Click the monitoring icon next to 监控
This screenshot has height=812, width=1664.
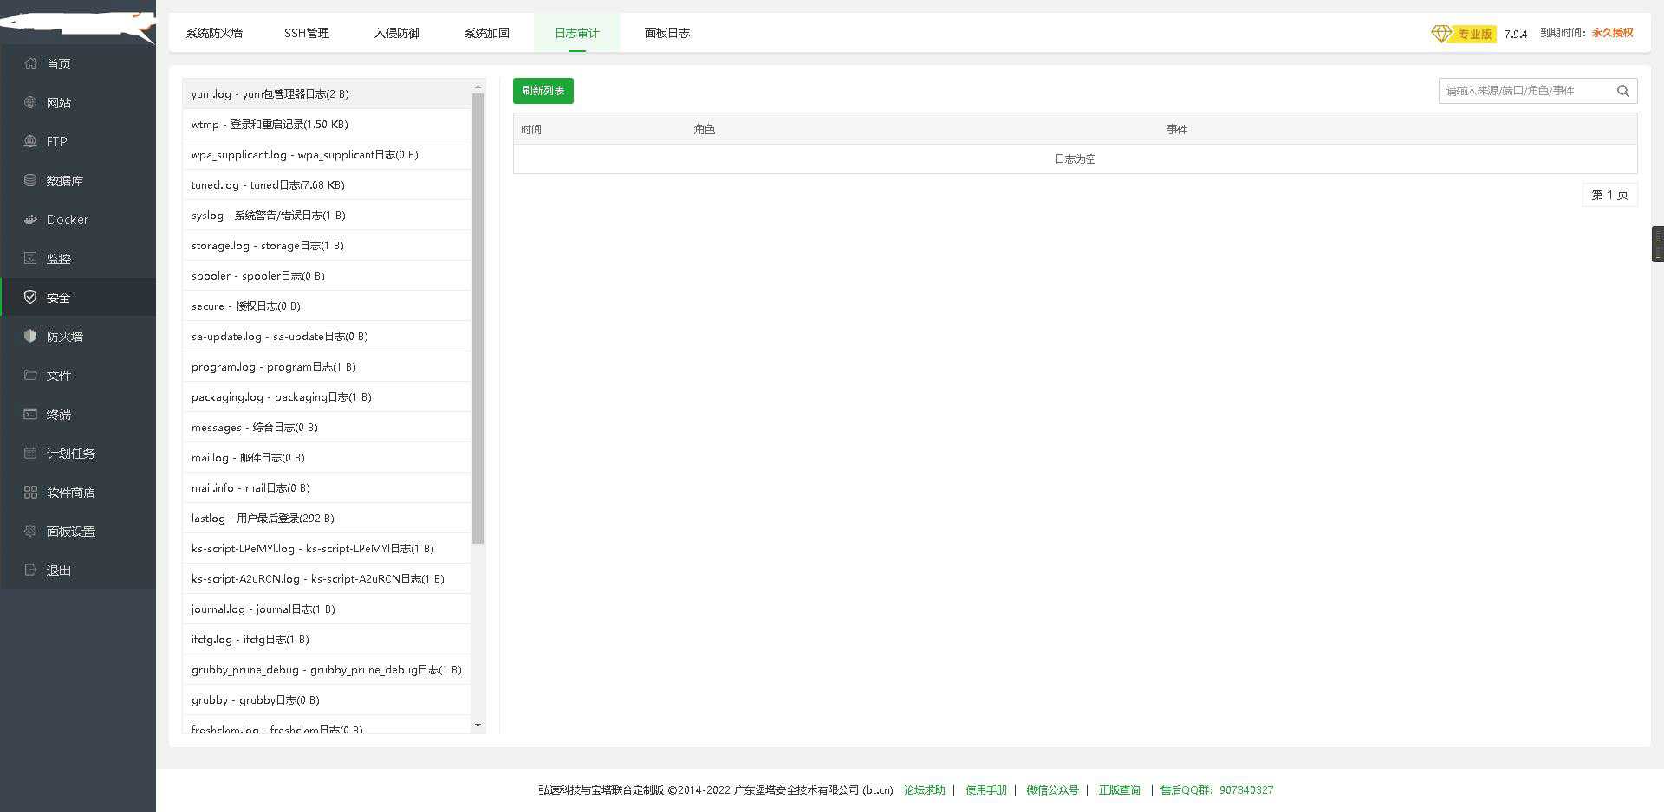coord(30,258)
